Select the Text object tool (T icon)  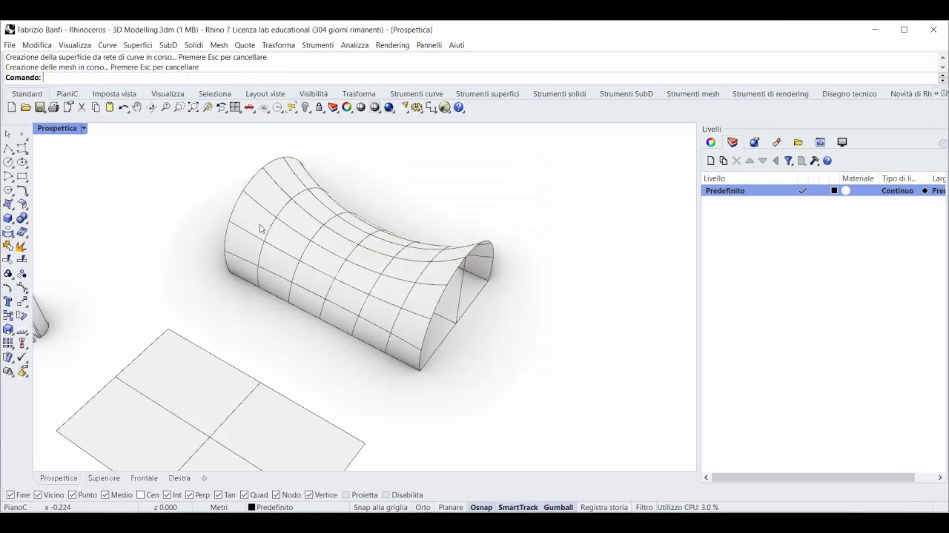(8, 301)
